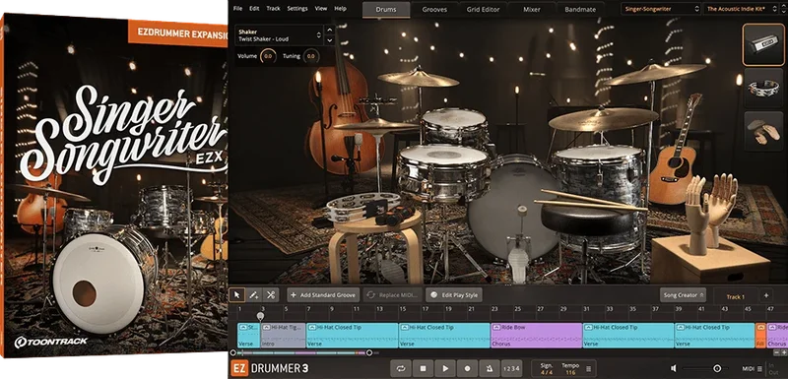This screenshot has width=788, height=379.
Task: Open The Acoustic Indie Kit preset dropdown
Action: point(743,9)
